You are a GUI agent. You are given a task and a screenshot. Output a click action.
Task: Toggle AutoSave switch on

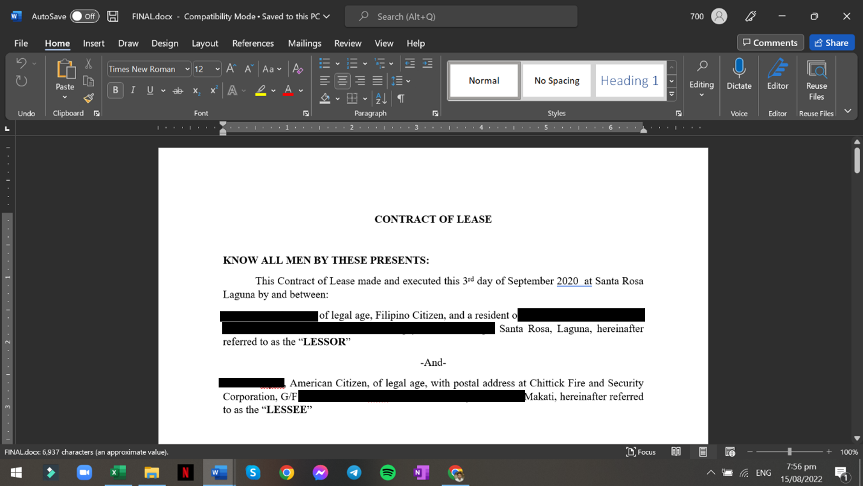85,16
